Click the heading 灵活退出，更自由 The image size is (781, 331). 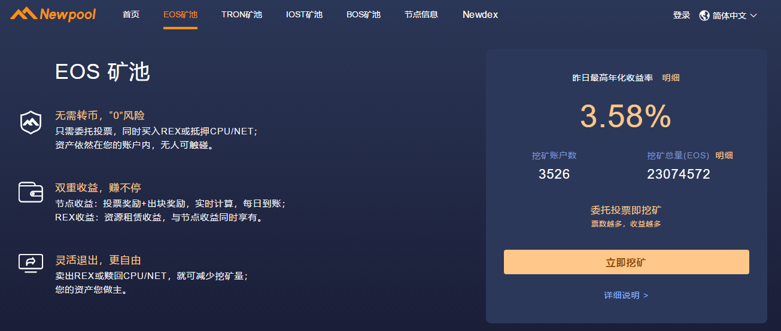pyautogui.click(x=98, y=260)
